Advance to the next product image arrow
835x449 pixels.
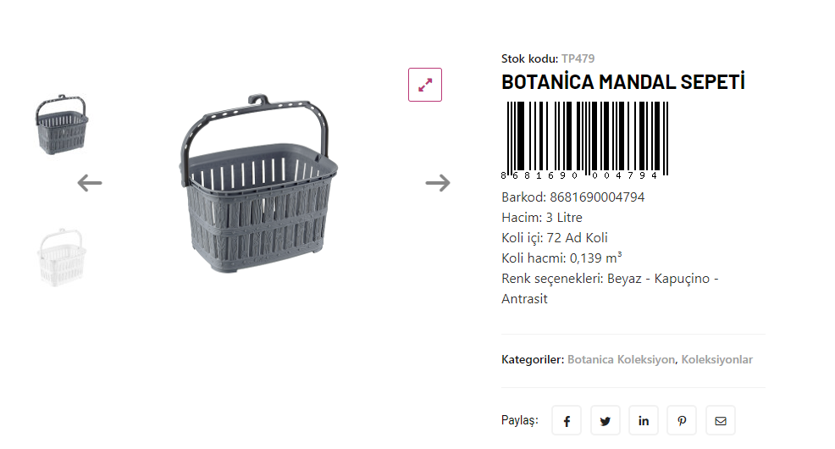tap(438, 183)
